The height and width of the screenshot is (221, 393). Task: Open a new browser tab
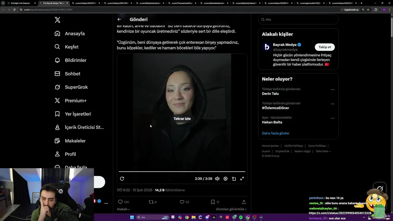[361, 3]
